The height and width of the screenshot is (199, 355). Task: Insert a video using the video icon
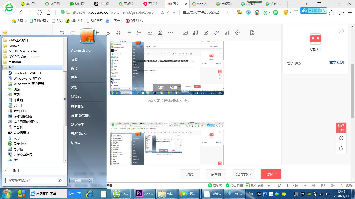pos(206,33)
